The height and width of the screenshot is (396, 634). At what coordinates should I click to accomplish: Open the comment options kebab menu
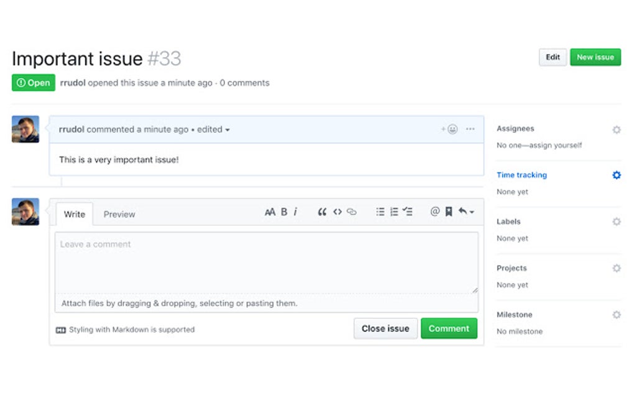click(470, 129)
